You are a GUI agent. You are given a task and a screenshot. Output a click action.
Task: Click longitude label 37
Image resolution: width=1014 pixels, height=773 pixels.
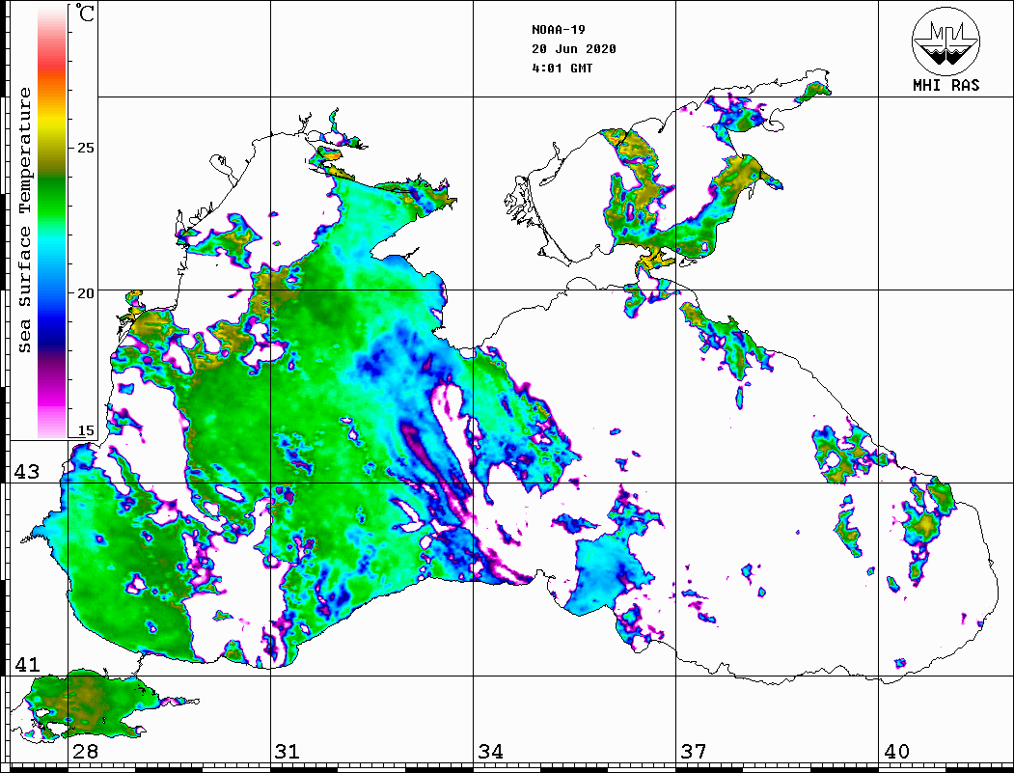pos(694,752)
